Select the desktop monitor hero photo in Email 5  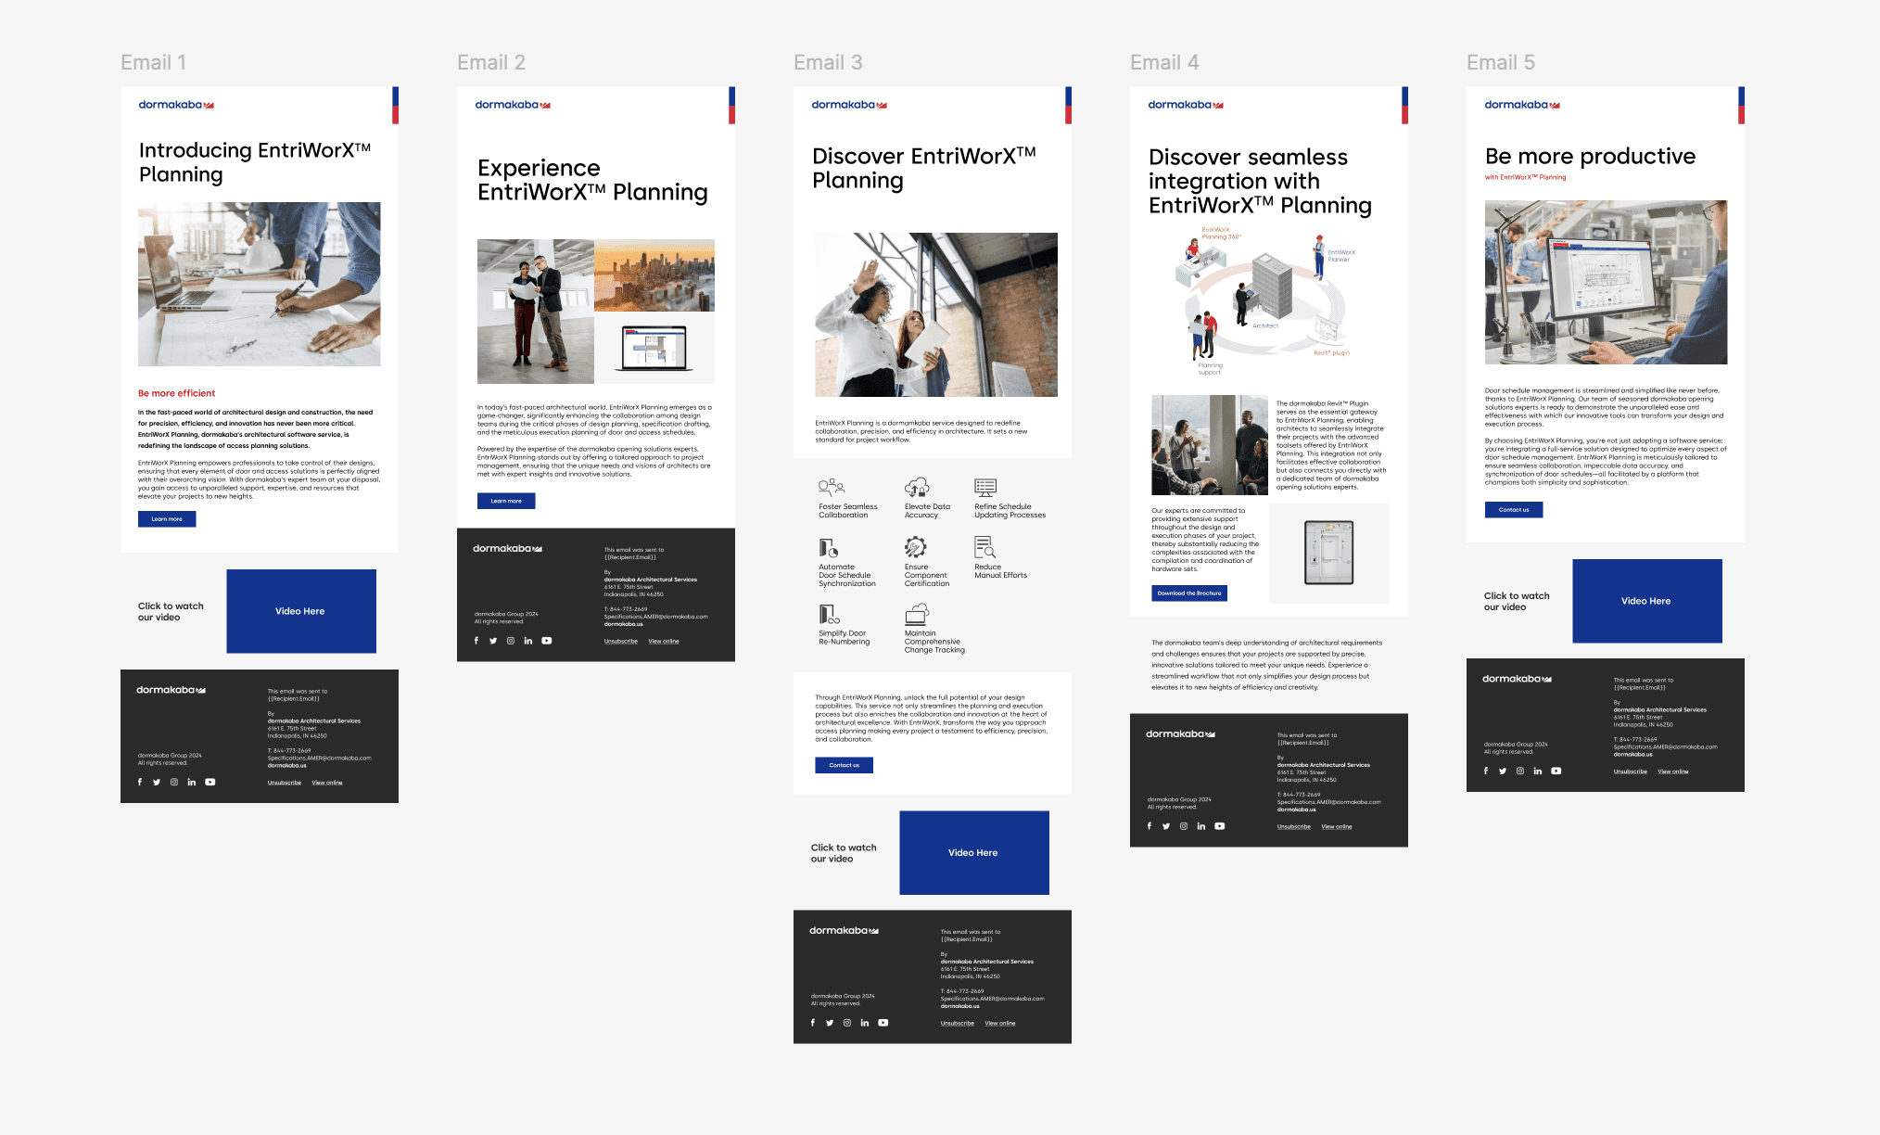click(x=1607, y=282)
